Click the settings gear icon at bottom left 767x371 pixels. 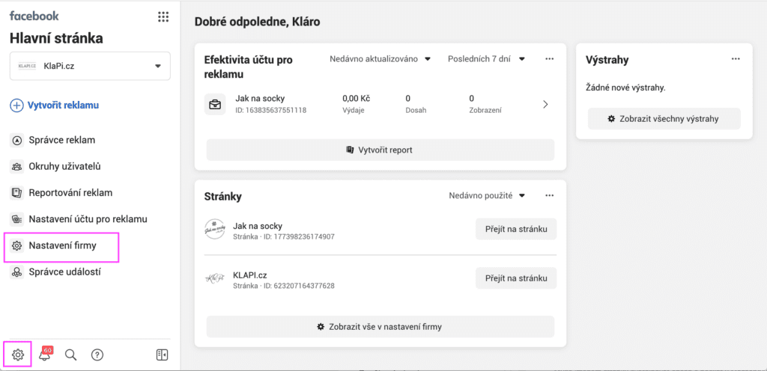tap(18, 355)
